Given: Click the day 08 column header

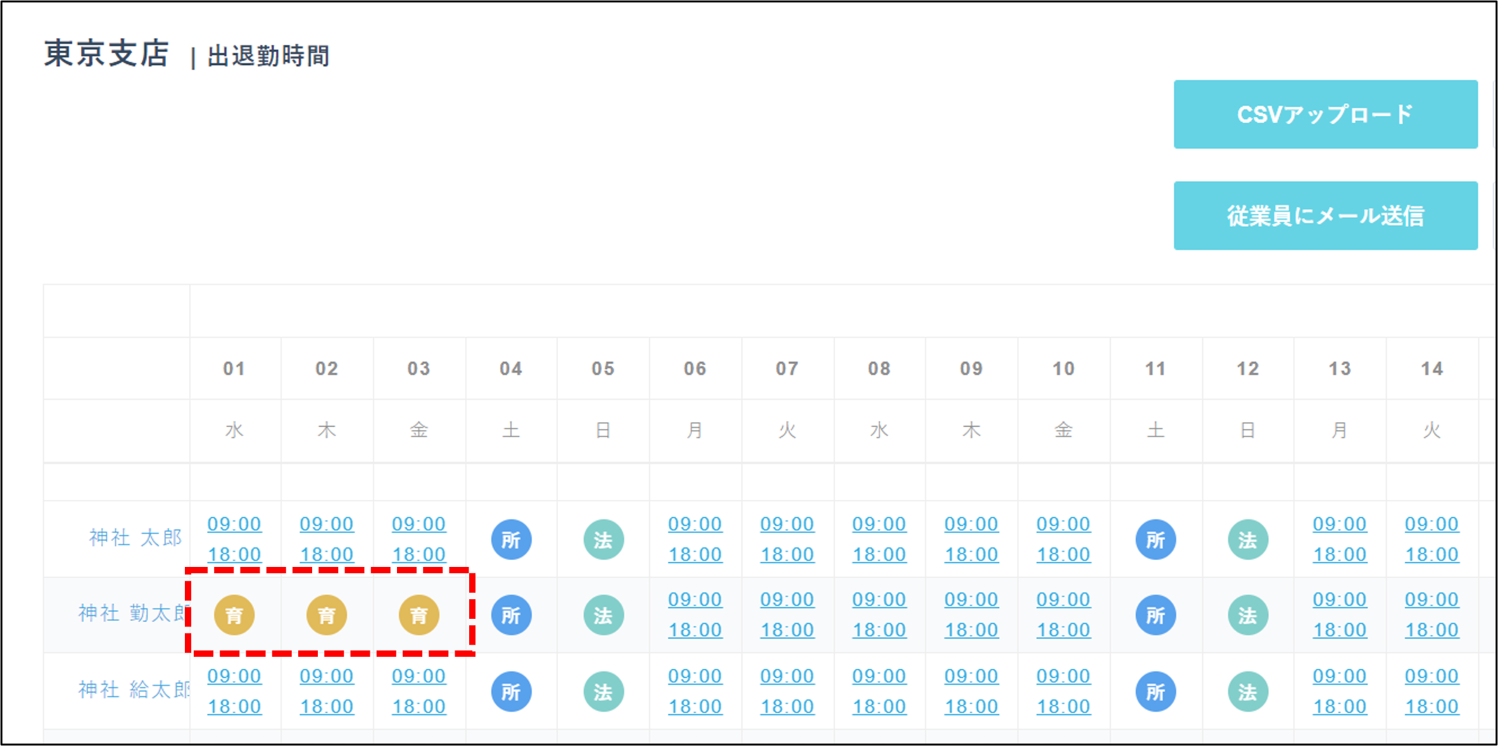Looking at the screenshot, I should pos(879,368).
